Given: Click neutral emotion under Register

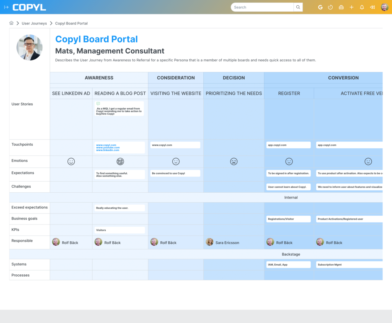Looking at the screenshot, I should tap(289, 161).
